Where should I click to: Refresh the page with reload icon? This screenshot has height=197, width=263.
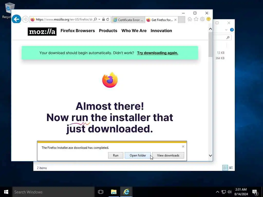point(108,19)
